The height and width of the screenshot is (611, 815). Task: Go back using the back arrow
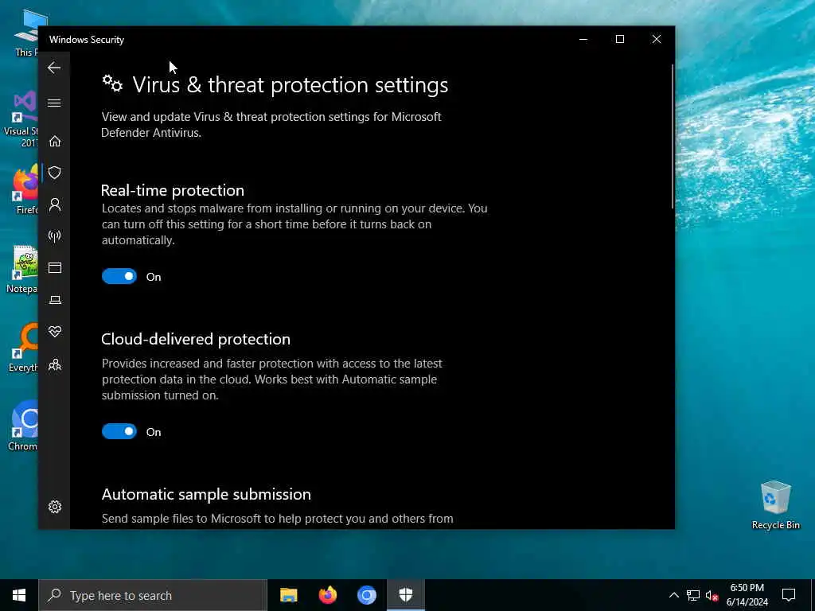[x=54, y=68]
